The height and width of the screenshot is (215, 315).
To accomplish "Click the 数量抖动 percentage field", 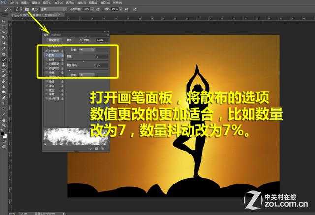I will 101,65.
